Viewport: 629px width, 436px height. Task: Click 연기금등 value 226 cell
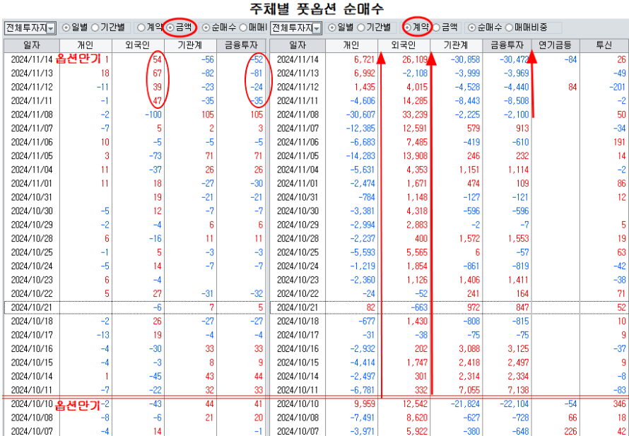pos(570,431)
